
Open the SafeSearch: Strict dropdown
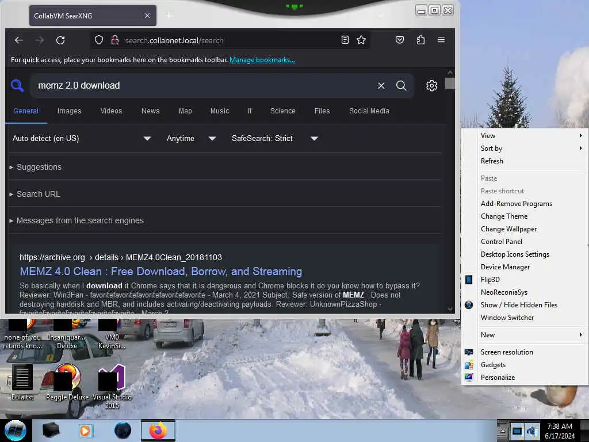tap(274, 138)
